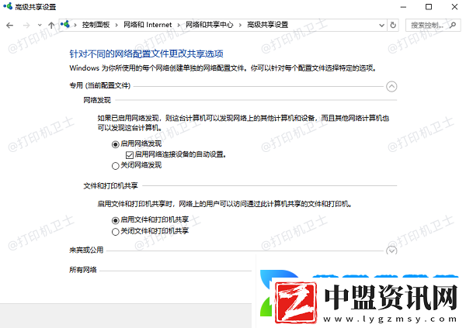466x328 pixels.
Task: Expand chevron after 控制面板 breadcrumb
Action: pos(116,26)
